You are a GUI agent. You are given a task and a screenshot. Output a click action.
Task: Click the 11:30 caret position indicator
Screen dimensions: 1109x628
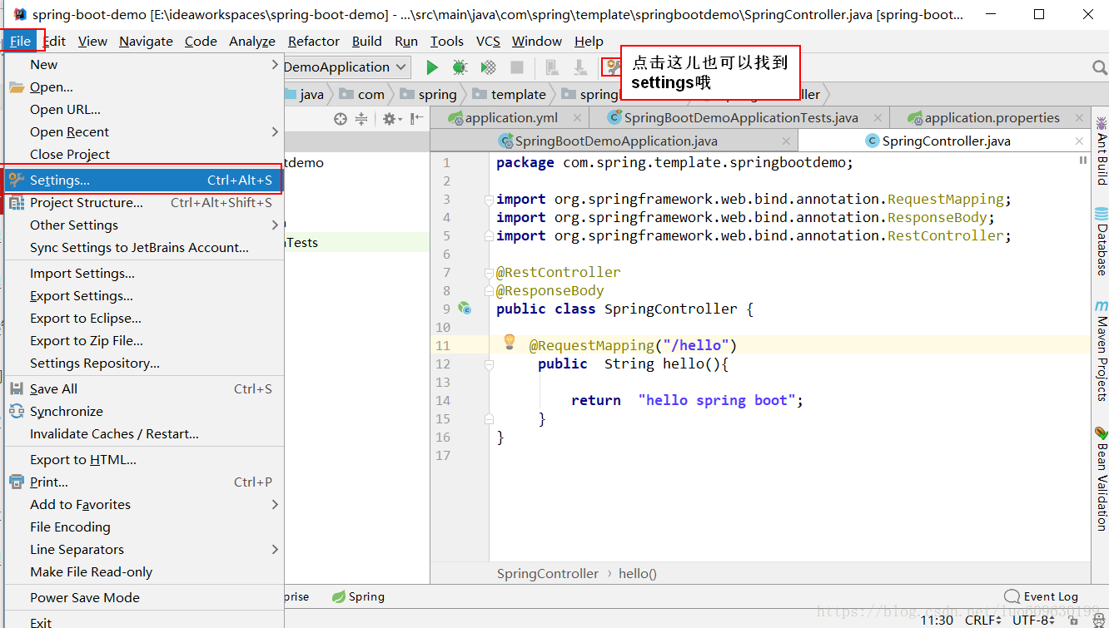937,620
